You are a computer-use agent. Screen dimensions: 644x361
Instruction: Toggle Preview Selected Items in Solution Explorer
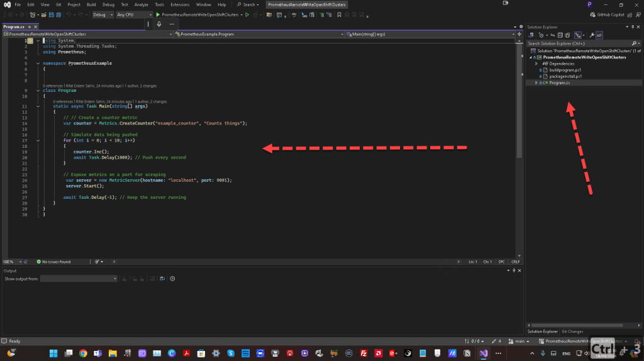[599, 35]
